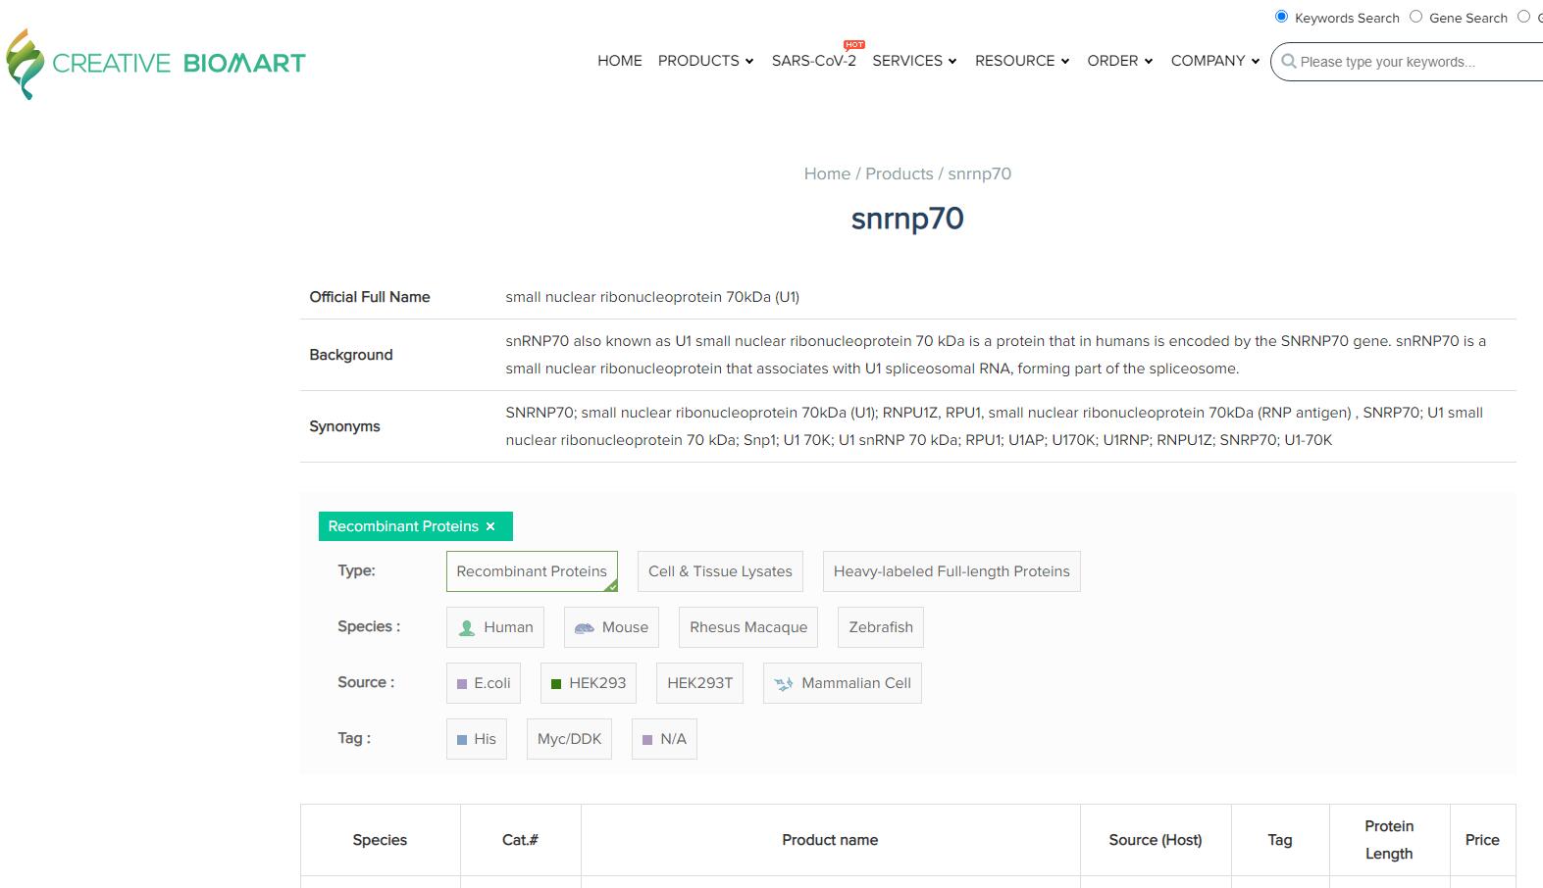Select the third, partially hidden search radio
The width and height of the screenshot is (1543, 888).
pos(1523,17)
